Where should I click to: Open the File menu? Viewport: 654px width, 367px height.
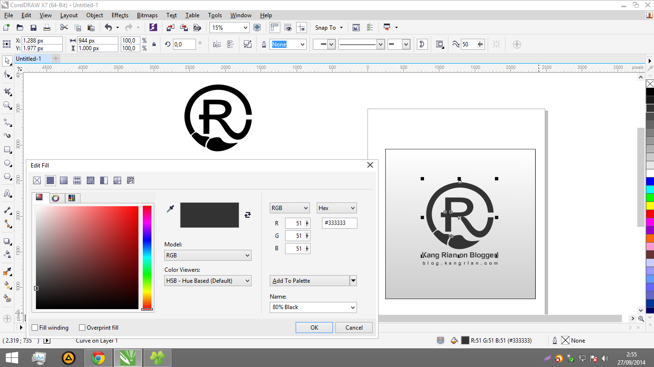coord(9,15)
